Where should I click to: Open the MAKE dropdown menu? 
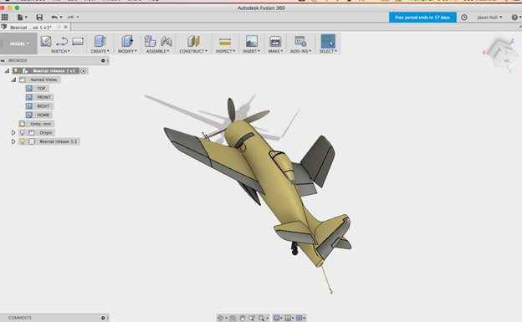point(275,51)
